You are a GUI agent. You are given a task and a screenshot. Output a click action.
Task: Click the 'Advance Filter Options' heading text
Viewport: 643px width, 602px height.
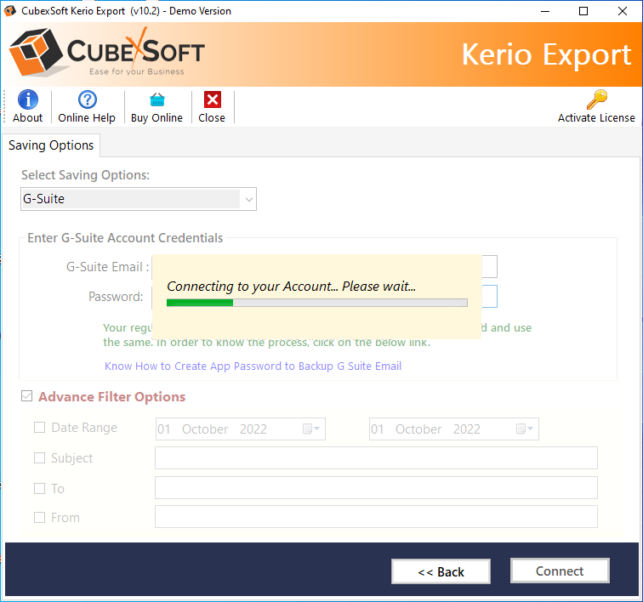tap(112, 396)
